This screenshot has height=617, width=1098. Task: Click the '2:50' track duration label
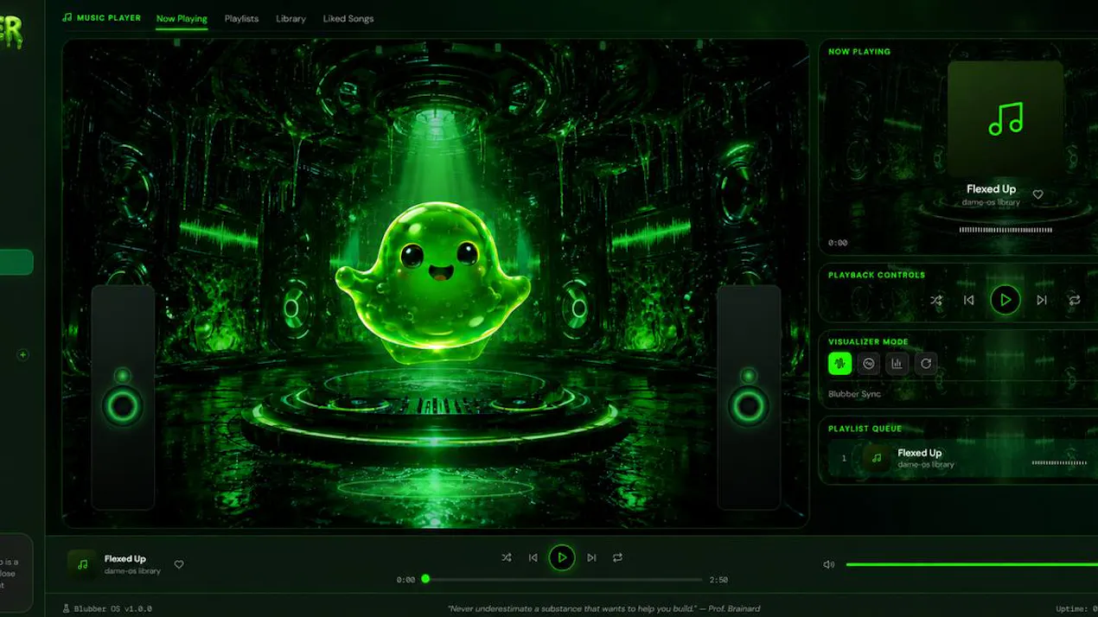718,580
